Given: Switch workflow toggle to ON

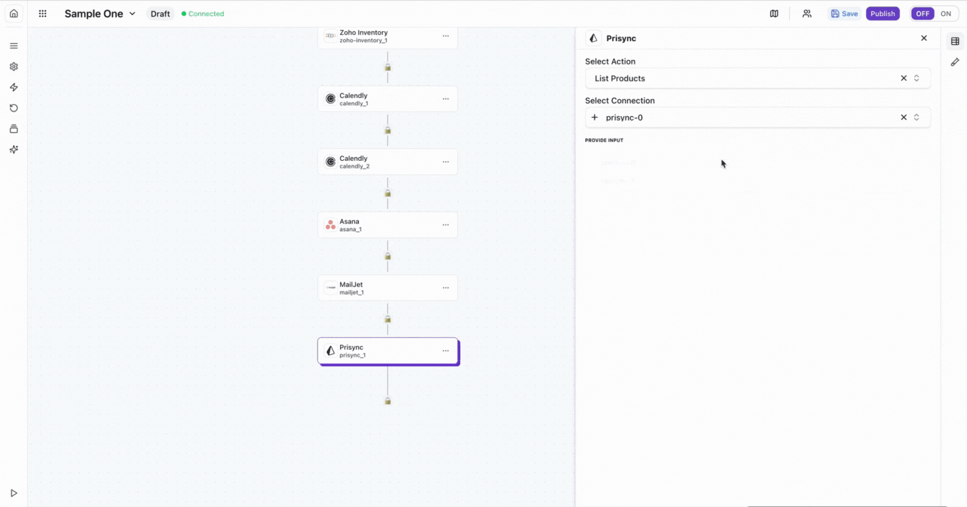Looking at the screenshot, I should [x=946, y=14].
